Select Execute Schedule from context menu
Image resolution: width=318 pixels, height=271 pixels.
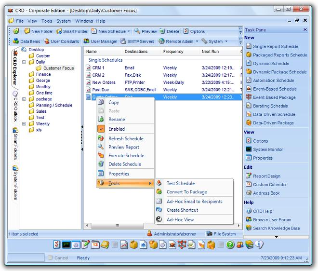click(126, 155)
